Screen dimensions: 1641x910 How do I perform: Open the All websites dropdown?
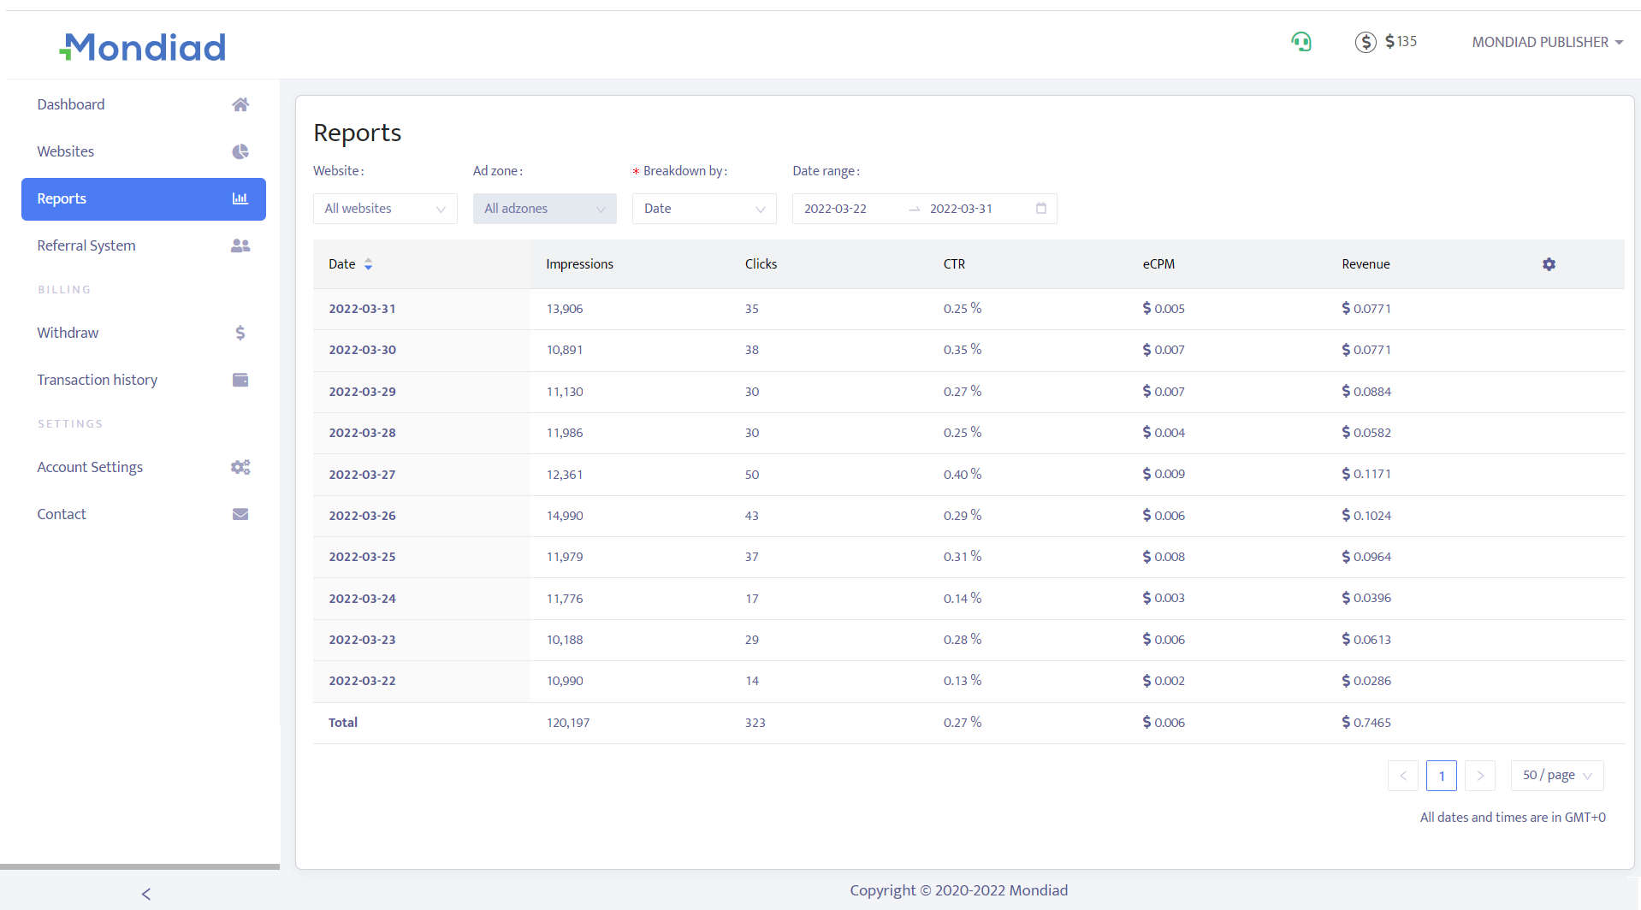(x=385, y=209)
